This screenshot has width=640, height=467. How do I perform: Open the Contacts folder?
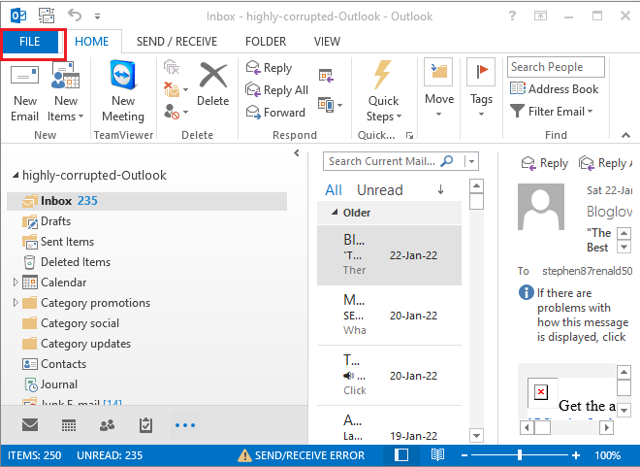54,364
